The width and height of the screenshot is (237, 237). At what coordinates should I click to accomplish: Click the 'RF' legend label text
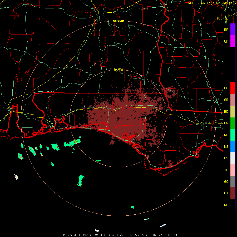click(226, 29)
